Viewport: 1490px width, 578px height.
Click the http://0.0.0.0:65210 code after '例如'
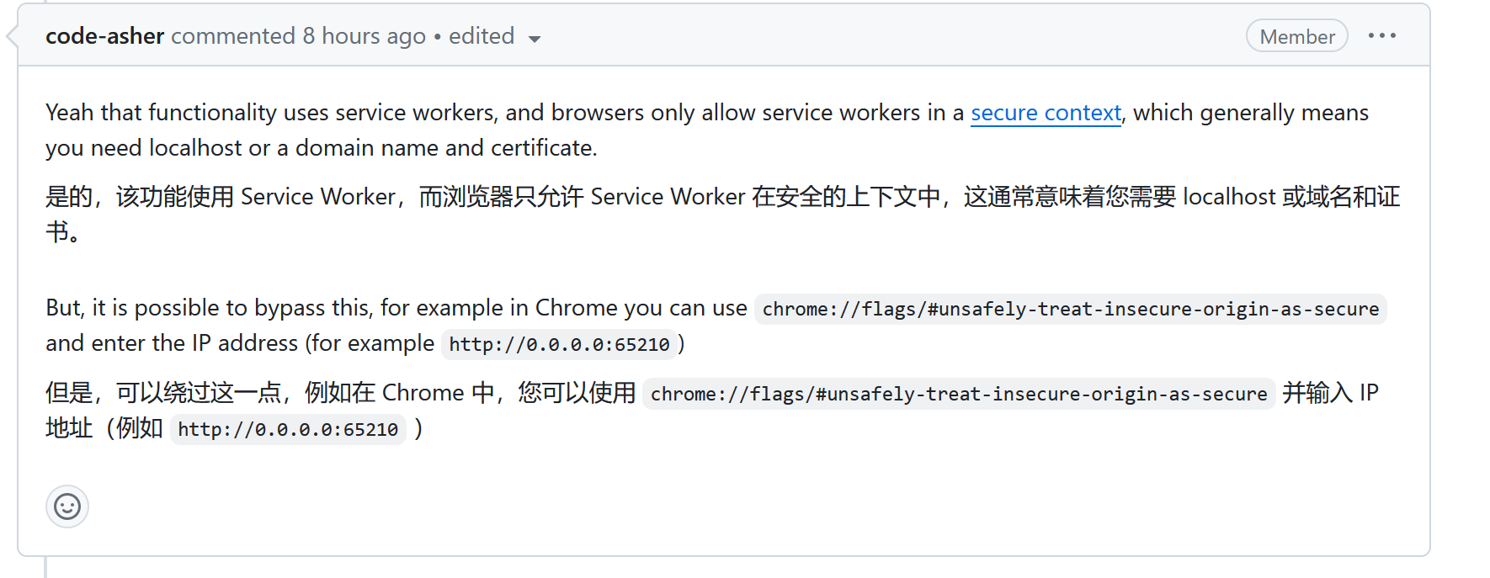click(288, 429)
